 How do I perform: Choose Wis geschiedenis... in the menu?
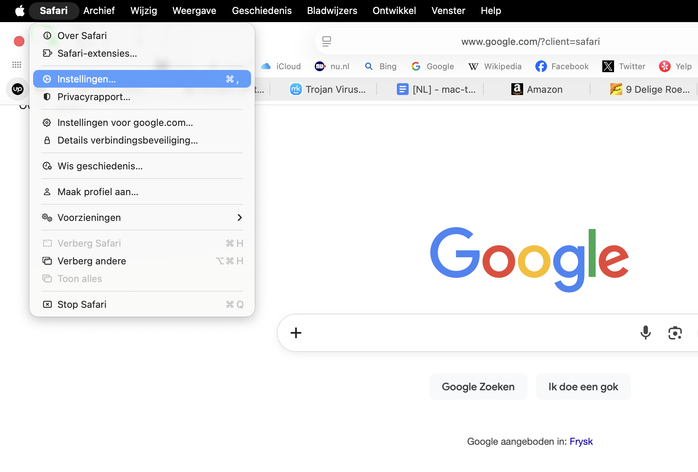[x=100, y=166]
